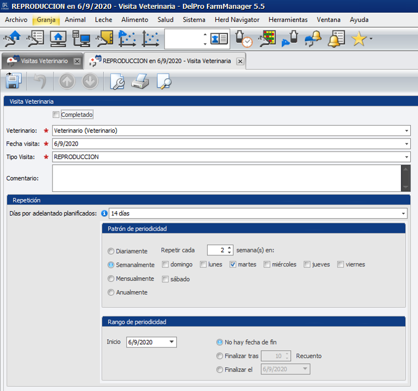Click the save disk icon in toolbar
The image size is (418, 391).
coord(13,82)
